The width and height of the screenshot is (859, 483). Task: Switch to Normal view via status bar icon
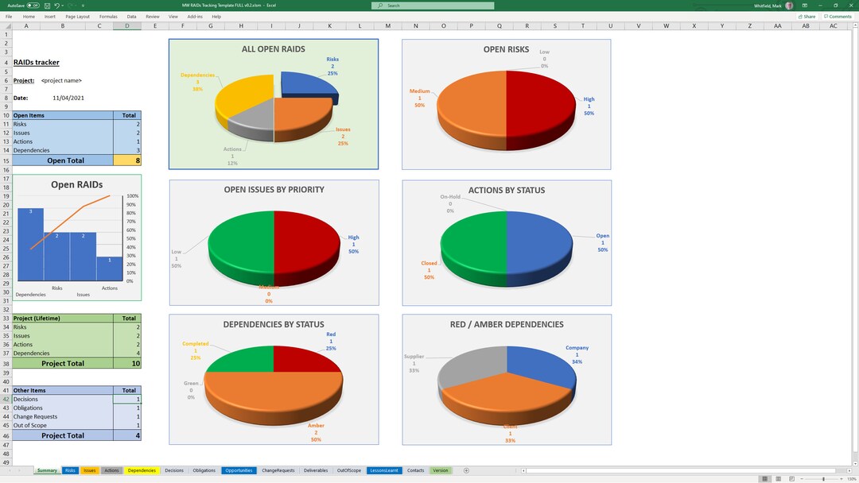[x=764, y=478]
